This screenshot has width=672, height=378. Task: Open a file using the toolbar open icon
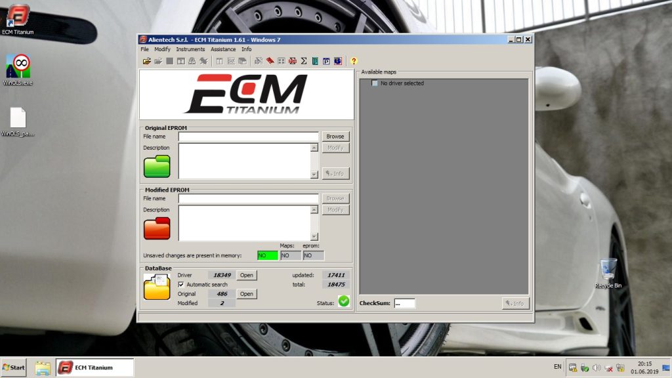tap(146, 60)
